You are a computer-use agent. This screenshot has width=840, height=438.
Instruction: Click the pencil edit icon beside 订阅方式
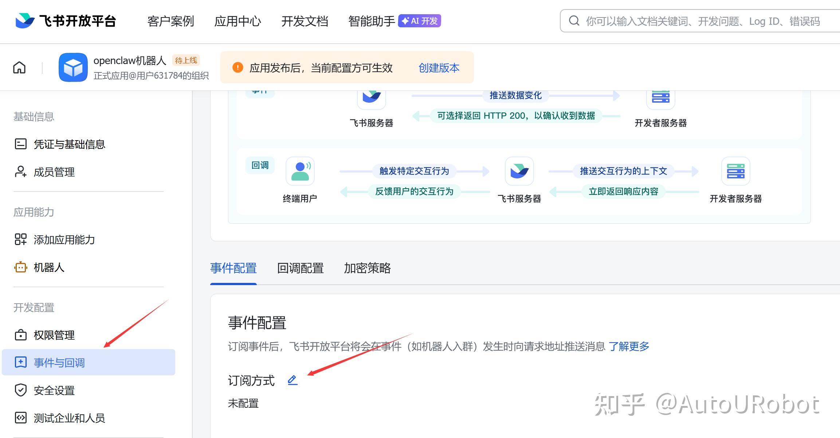[x=292, y=380]
